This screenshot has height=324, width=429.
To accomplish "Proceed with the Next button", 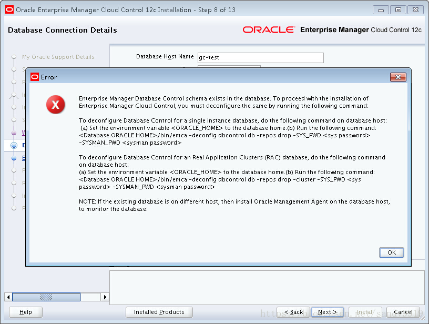I will 328,312.
